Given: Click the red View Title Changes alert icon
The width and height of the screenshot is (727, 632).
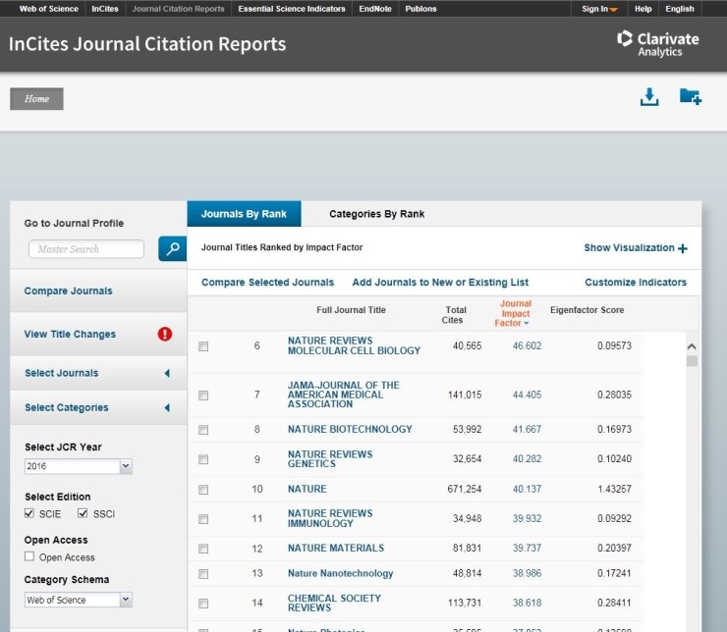Looking at the screenshot, I should 165,334.
